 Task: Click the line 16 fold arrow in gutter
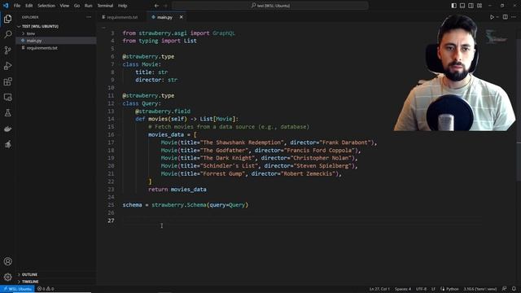tap(119, 134)
